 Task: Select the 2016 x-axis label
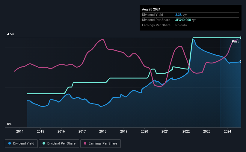pyautogui.click(x=61, y=131)
